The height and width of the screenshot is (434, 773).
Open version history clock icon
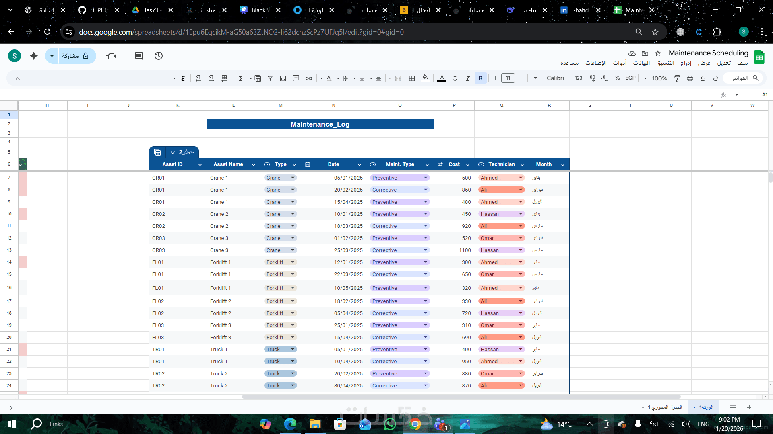click(159, 56)
